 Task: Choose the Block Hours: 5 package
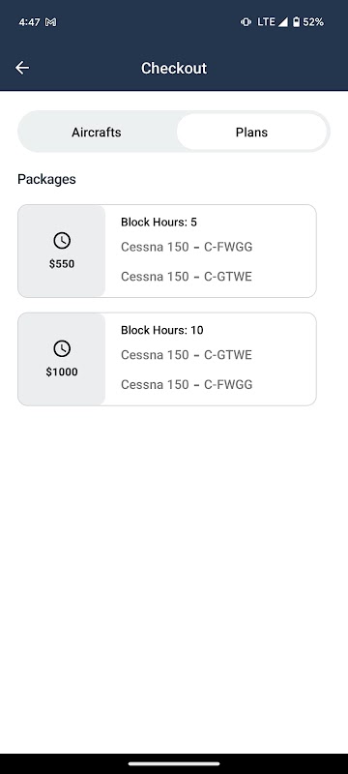click(x=167, y=251)
